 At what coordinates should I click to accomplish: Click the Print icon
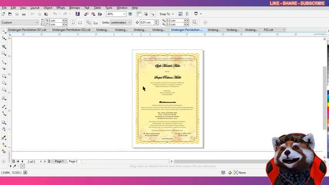point(24,14)
